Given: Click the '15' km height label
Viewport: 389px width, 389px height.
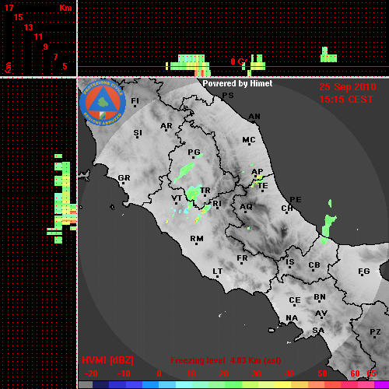Looking at the screenshot, I should pyautogui.click(x=19, y=17).
